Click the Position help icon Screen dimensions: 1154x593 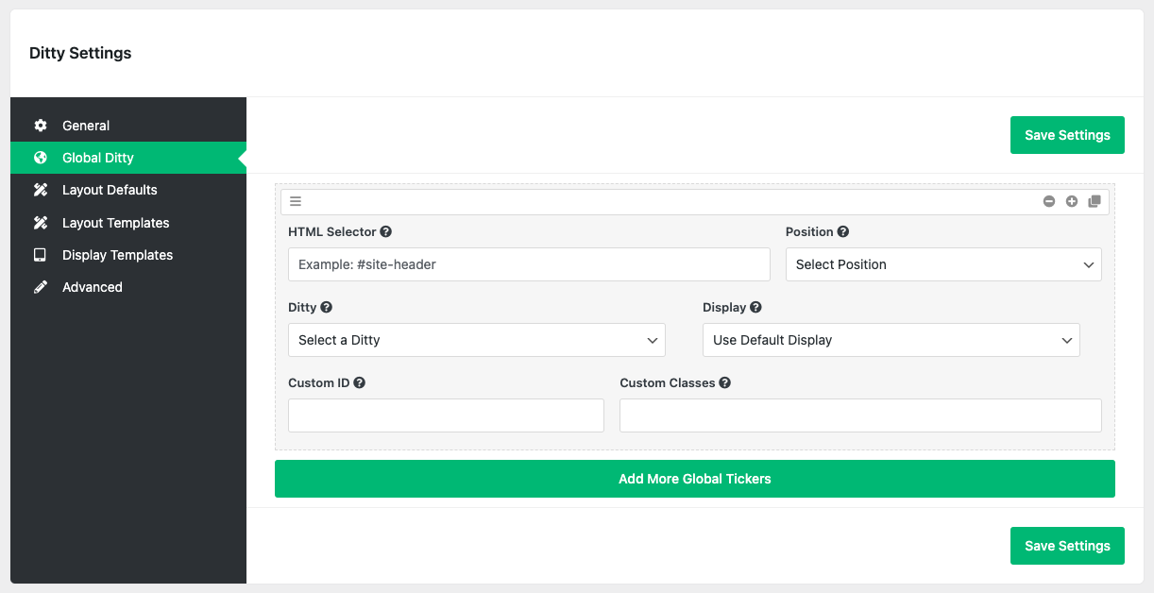(843, 231)
